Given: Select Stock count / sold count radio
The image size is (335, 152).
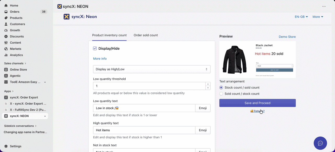Looking at the screenshot, I should [x=221, y=87].
